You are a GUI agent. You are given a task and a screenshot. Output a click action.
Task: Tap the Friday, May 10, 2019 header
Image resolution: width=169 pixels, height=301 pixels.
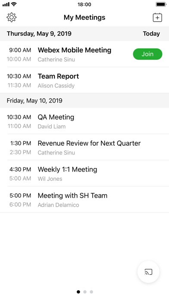[34, 101]
